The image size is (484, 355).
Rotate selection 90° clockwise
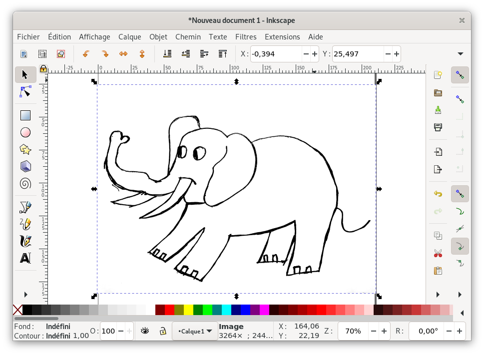[105, 54]
